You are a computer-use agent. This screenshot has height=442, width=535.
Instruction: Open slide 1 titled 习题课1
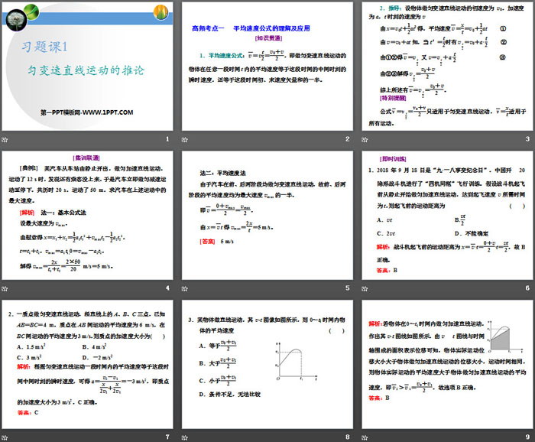tap(87, 67)
